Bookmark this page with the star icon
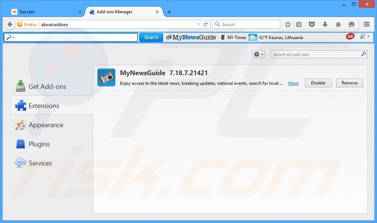Screen dimensions: 377x223 [x=288, y=24]
